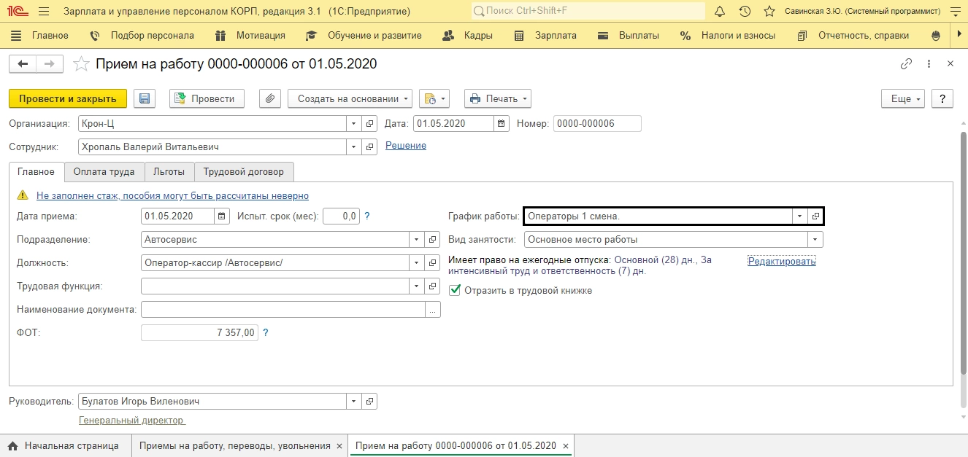This screenshot has width=968, height=457.
Task: Click Редактировать vacation rights link
Action: (782, 261)
